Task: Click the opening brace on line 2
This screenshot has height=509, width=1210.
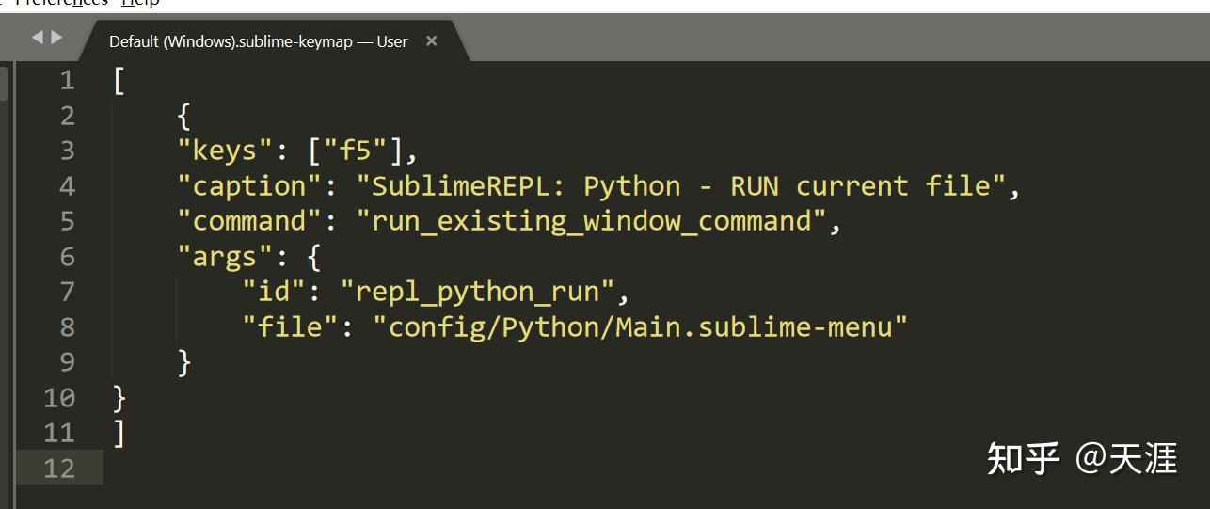Action: 184,116
